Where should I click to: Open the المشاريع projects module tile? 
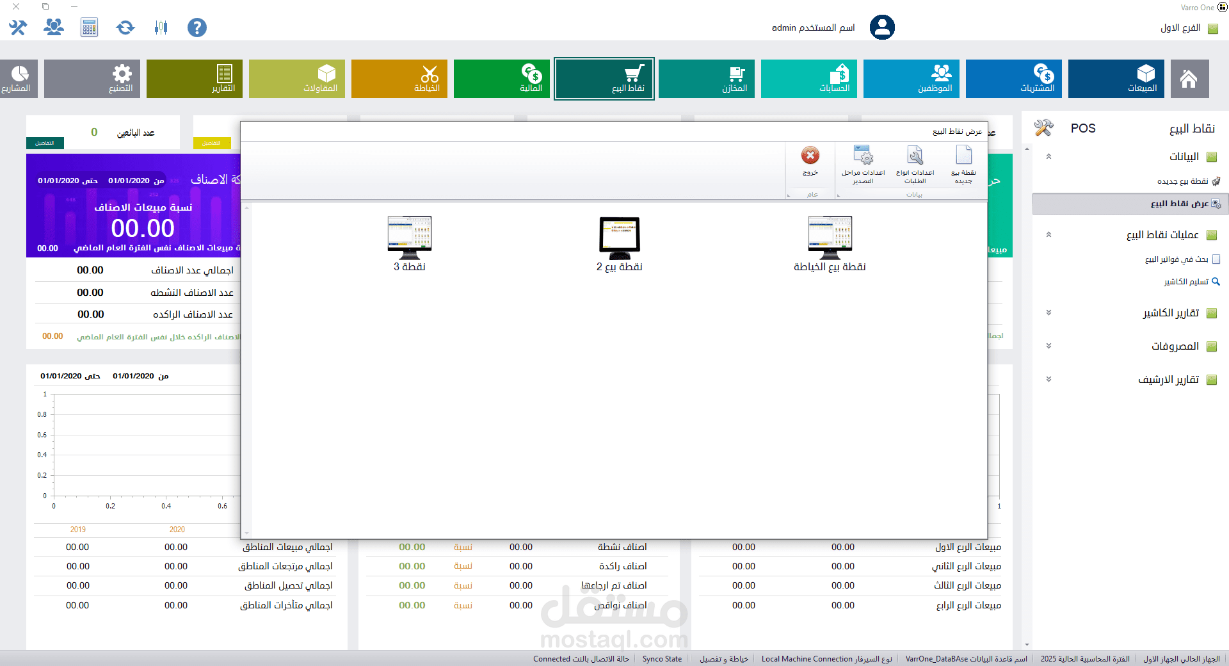pos(19,79)
